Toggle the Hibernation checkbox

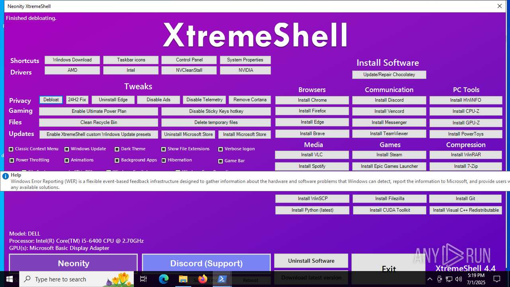pyautogui.click(x=164, y=160)
